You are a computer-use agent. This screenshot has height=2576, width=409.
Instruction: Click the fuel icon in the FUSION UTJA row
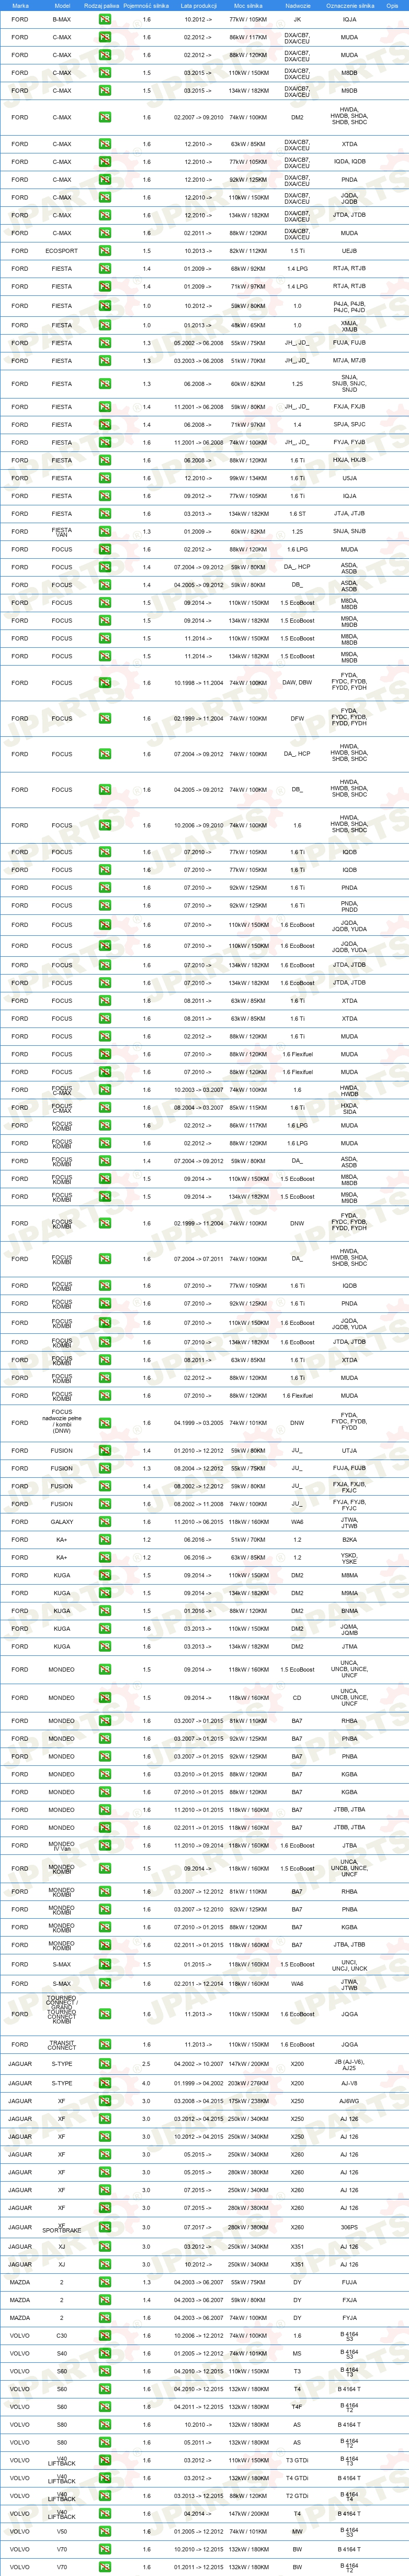point(105,1451)
